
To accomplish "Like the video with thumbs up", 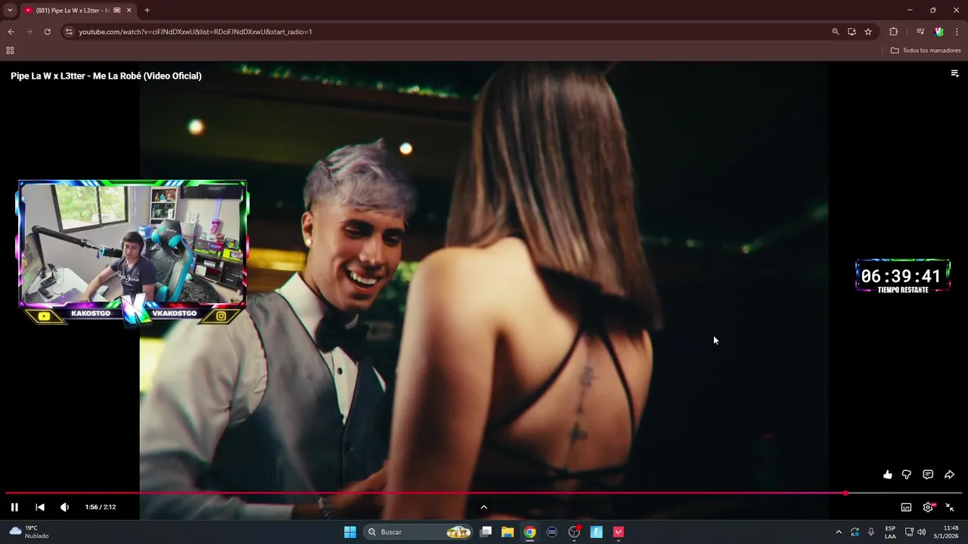I will click(x=887, y=474).
